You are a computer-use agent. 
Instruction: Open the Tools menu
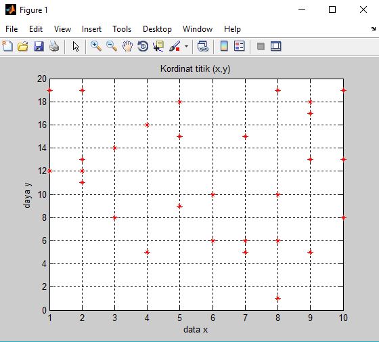point(122,29)
